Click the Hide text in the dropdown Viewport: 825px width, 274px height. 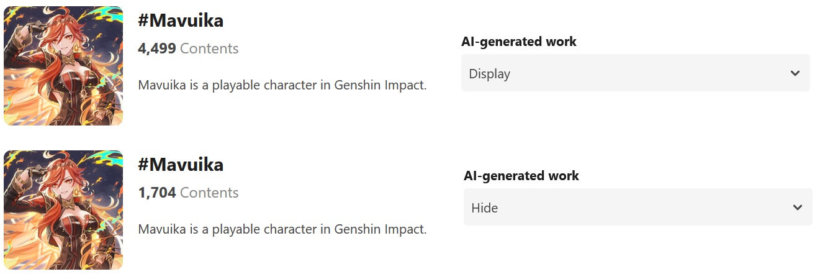pos(485,208)
